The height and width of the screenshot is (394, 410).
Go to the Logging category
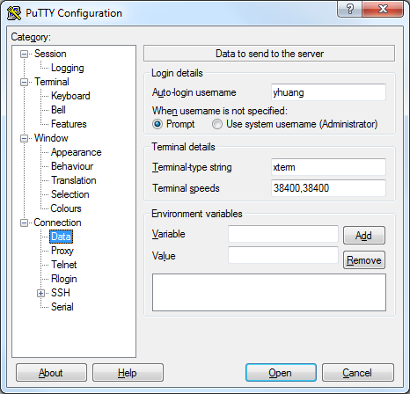68,68
